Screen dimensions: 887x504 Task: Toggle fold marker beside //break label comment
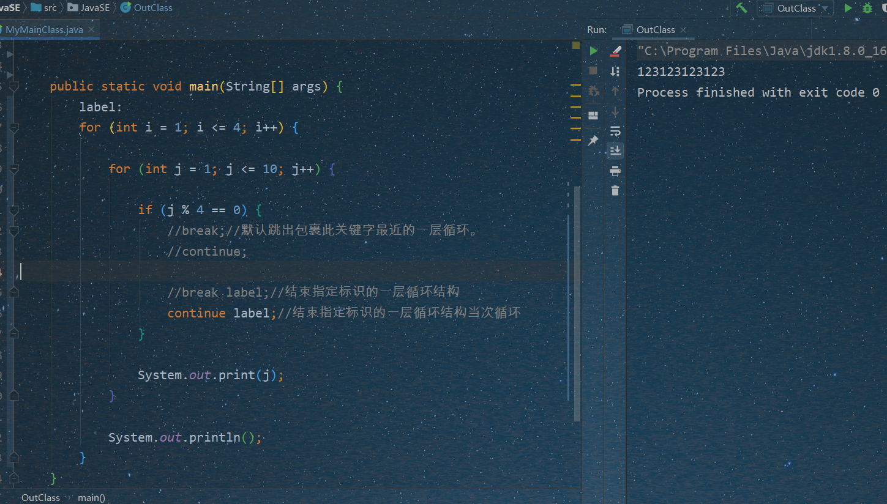pyautogui.click(x=14, y=292)
